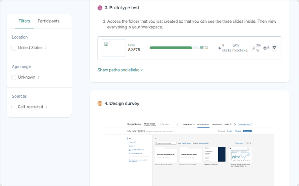The image size is (299, 186).
Task: Click the chevron next to Show paths and clicks
Action: [x=142, y=70]
